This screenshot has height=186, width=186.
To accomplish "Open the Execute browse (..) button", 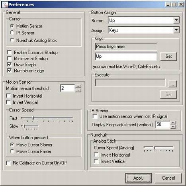I will tap(172, 84).
